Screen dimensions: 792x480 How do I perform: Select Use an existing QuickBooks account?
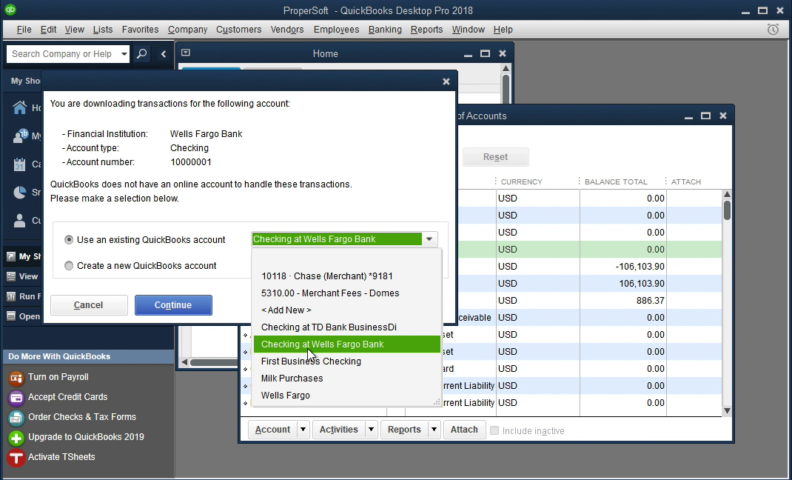pyautogui.click(x=69, y=239)
